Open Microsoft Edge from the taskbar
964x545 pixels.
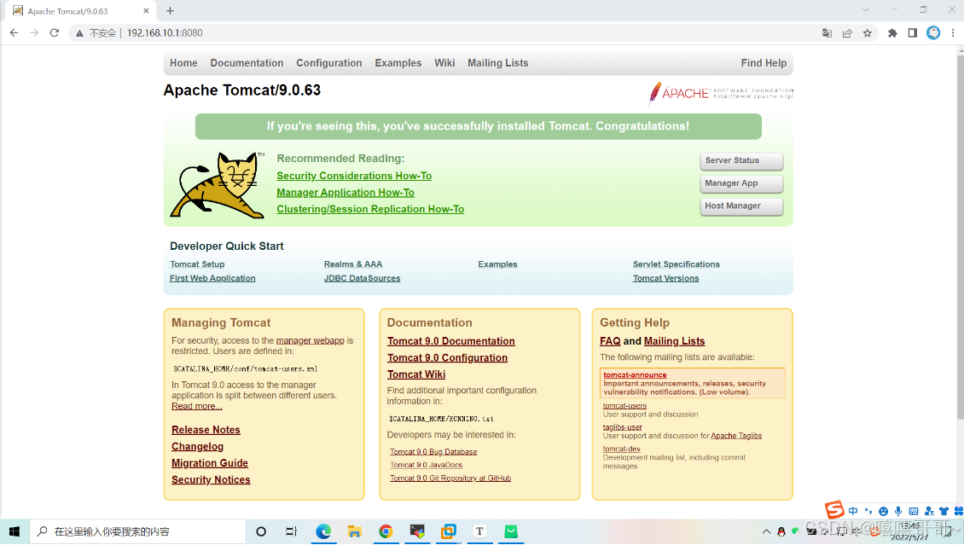tap(323, 531)
